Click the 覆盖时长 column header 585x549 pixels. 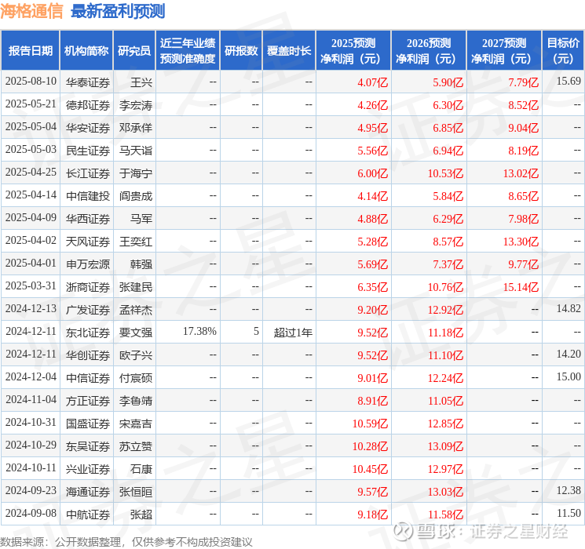coord(289,51)
